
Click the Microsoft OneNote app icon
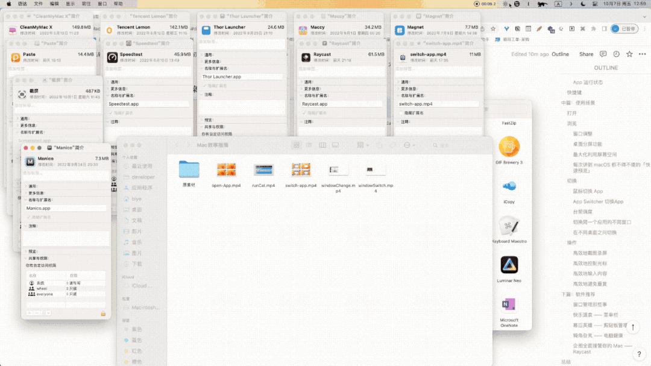509,304
